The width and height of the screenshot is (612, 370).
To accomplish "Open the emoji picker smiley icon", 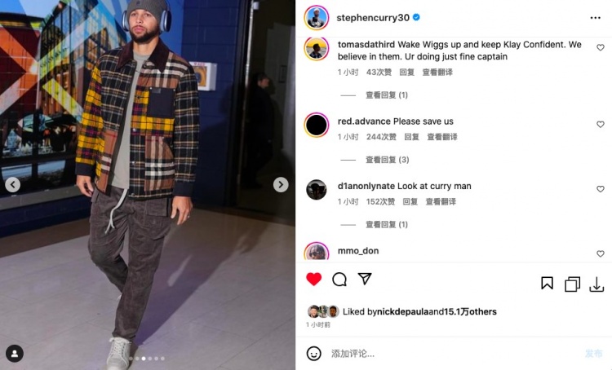I will (x=314, y=354).
